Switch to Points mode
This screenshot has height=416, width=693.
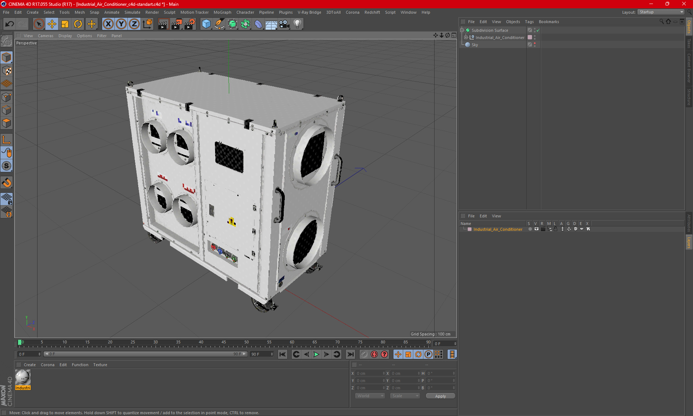pyautogui.click(x=7, y=97)
